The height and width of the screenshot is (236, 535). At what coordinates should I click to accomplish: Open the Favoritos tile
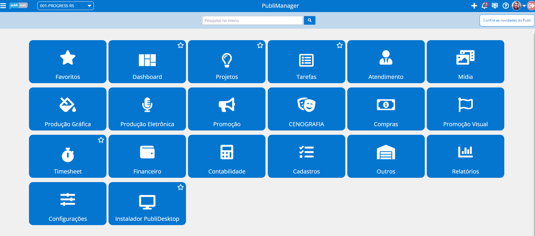click(x=68, y=62)
